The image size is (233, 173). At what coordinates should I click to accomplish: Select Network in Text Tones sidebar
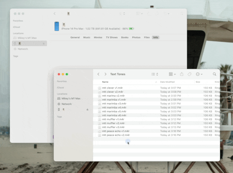(x=67, y=104)
